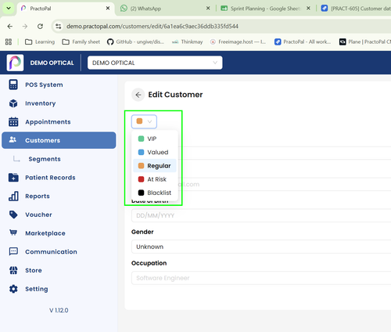This screenshot has height=332, width=391.
Task: Open the Freeimage.host bookmark
Action: click(238, 41)
